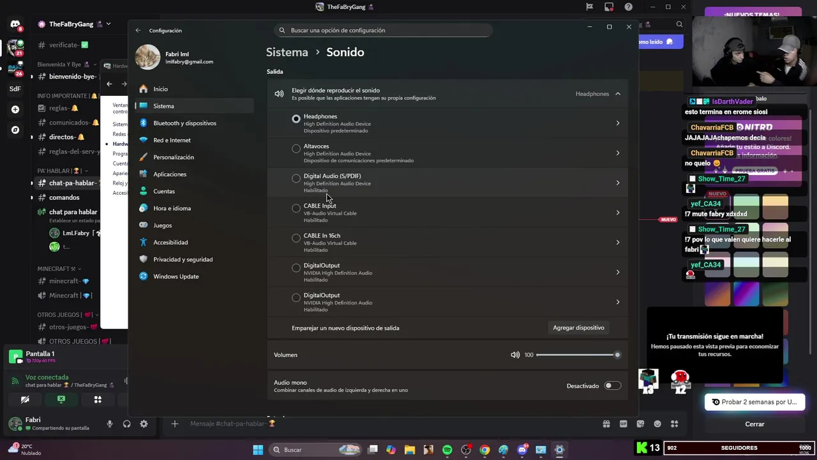This screenshot has width=817, height=460.
Task: Open CABLE In 16ch details chevron
Action: click(x=618, y=242)
